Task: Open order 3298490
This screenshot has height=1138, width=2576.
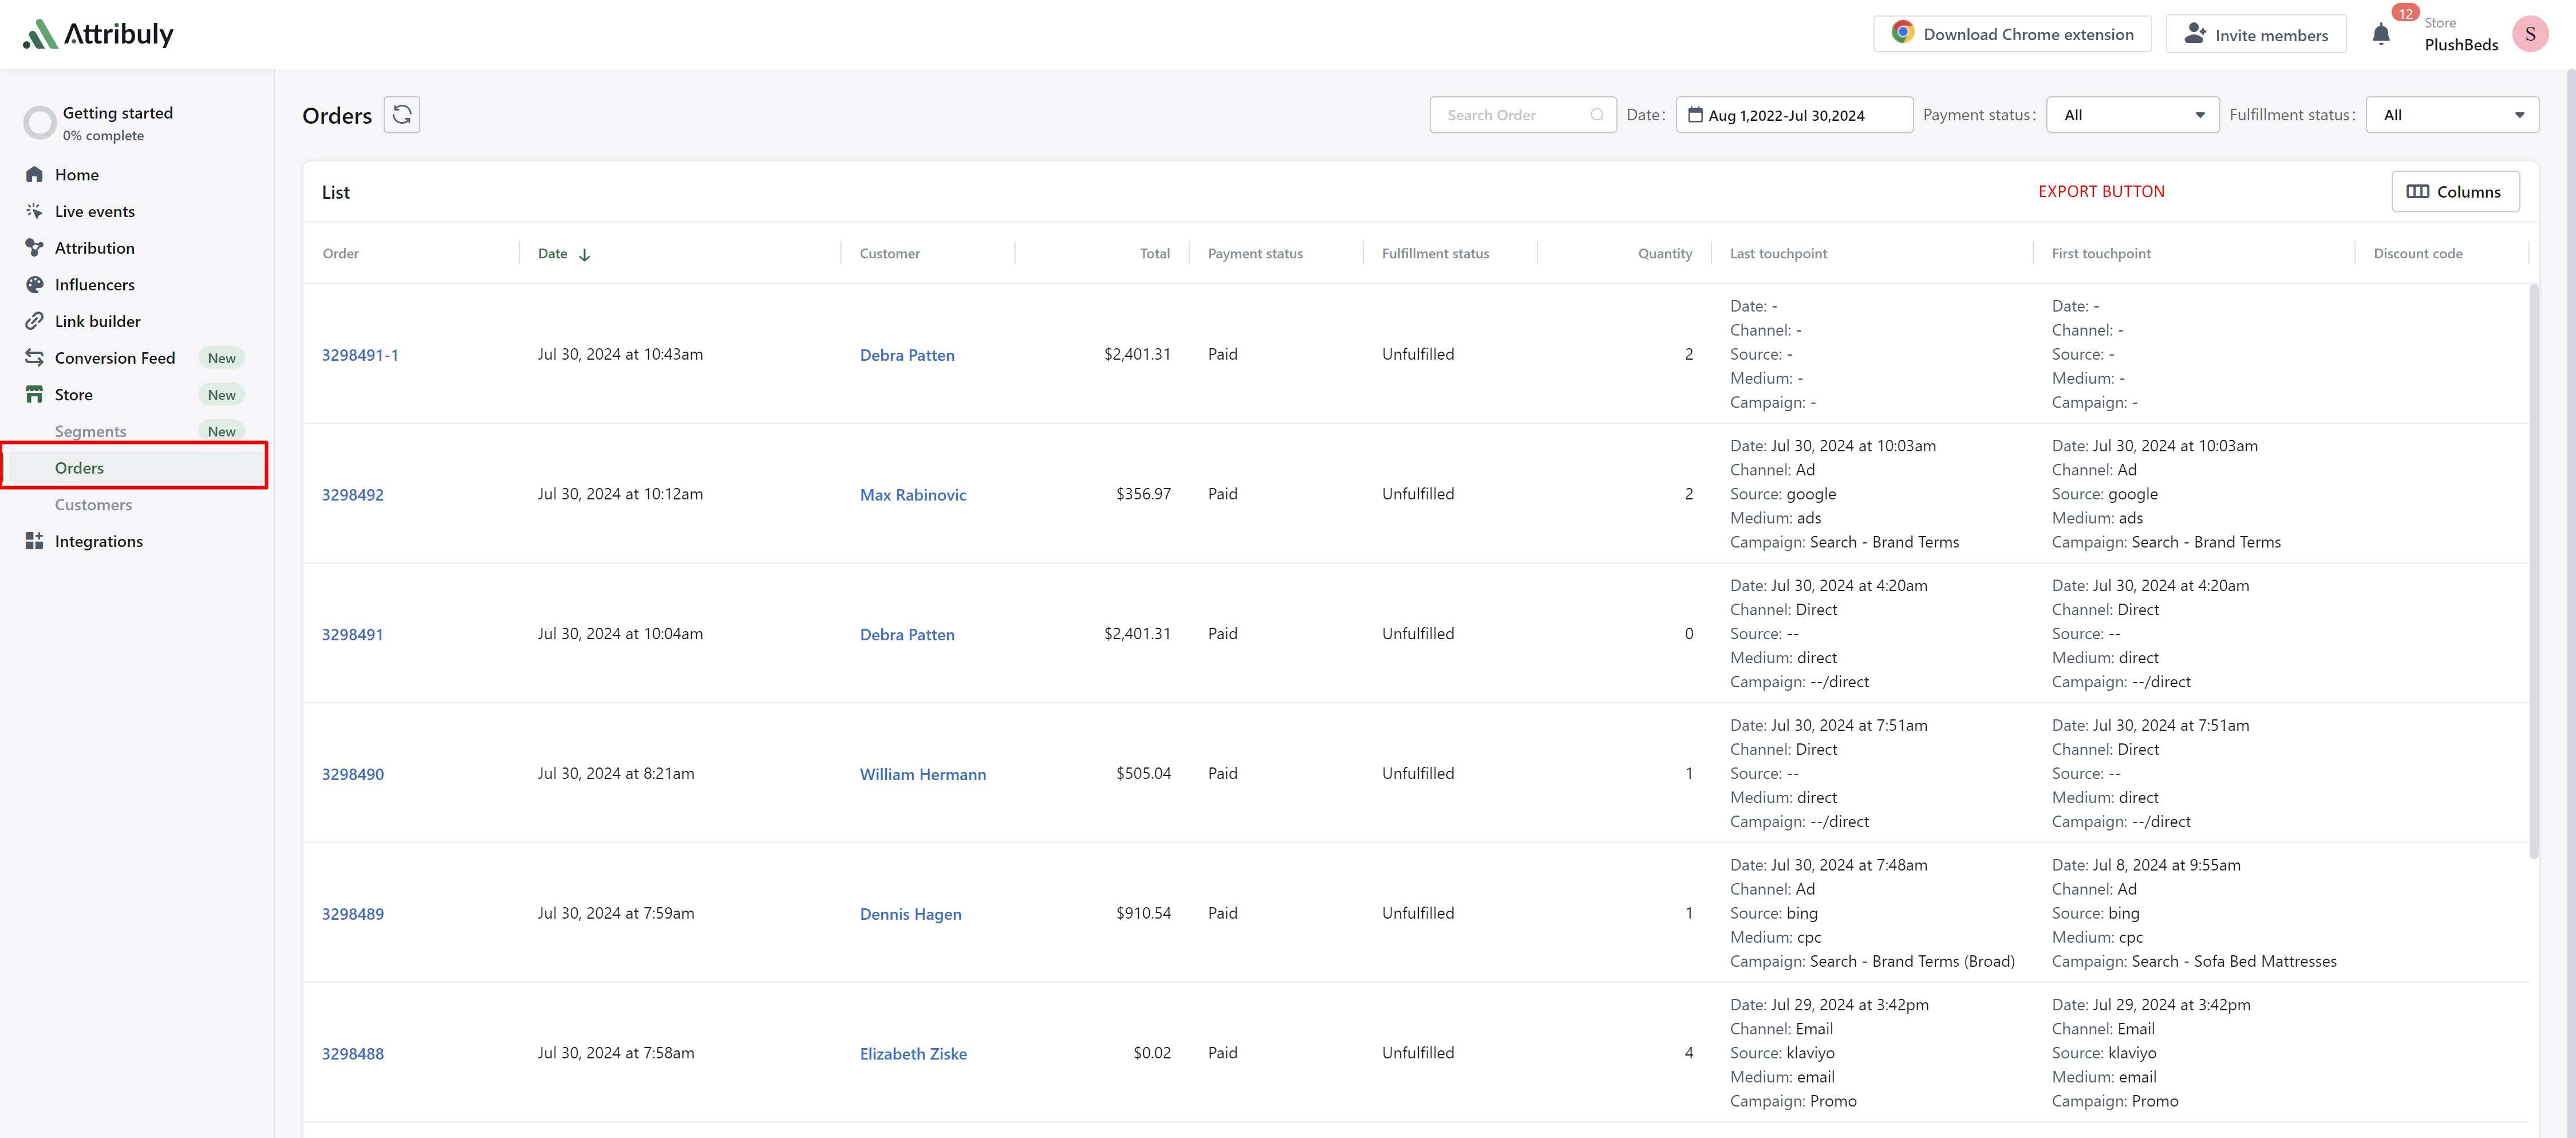Action: click(x=353, y=774)
